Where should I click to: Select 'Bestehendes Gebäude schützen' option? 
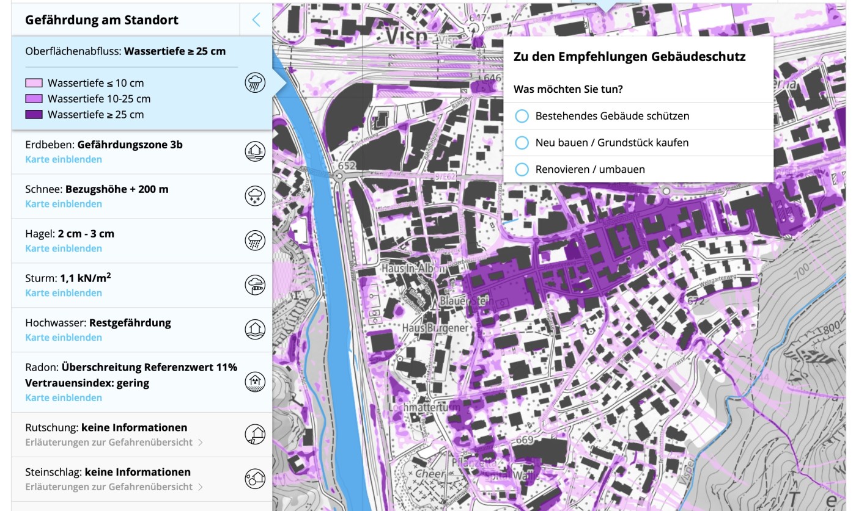pos(522,116)
